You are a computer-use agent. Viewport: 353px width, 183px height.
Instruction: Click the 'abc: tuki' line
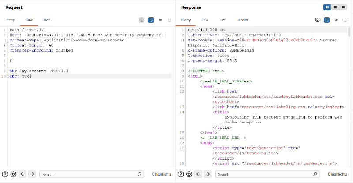tap(20, 76)
